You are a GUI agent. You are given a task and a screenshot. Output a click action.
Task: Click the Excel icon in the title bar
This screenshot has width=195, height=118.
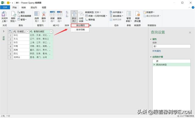(x=3, y=3)
